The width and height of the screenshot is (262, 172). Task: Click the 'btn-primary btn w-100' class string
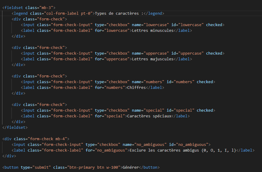(x=94, y=167)
